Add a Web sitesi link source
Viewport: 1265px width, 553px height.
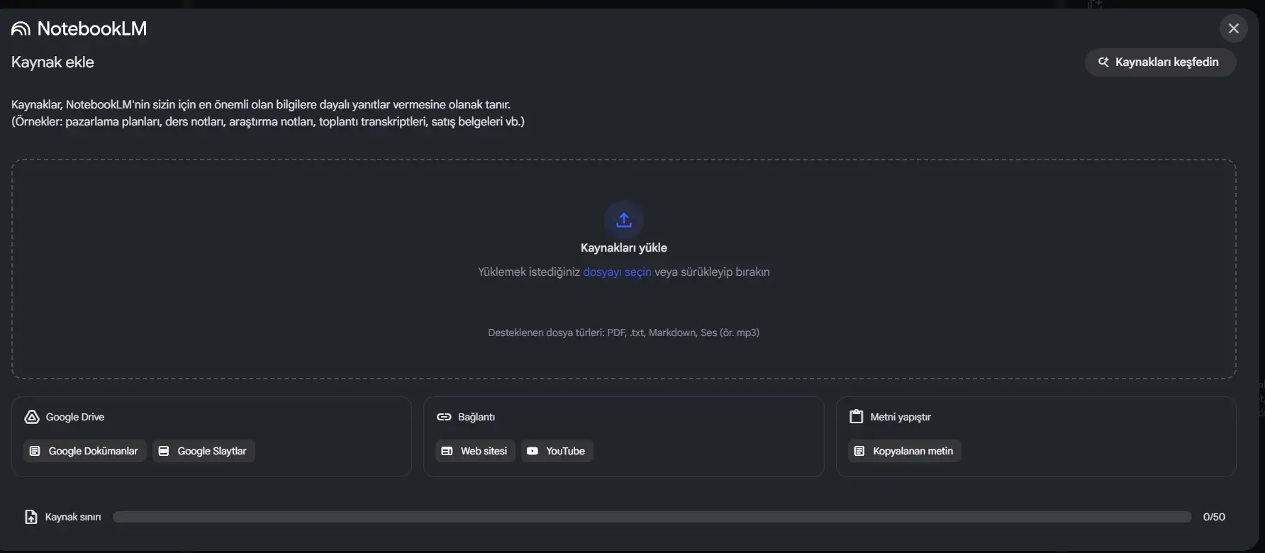475,451
